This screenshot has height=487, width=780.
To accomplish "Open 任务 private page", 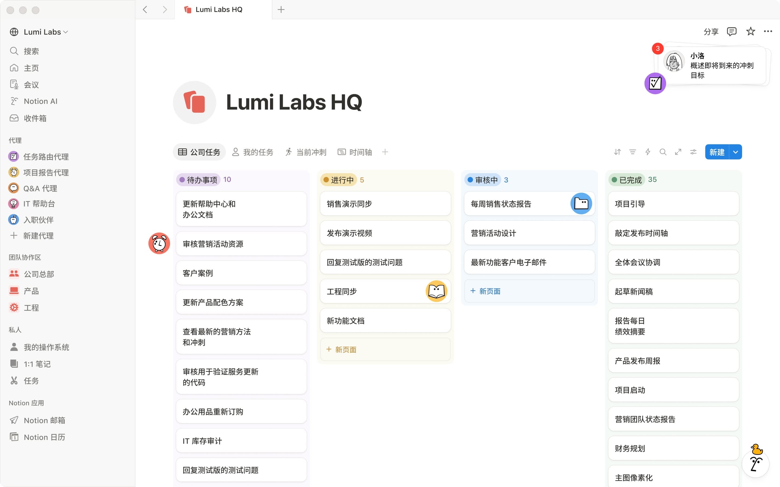I will [x=31, y=381].
